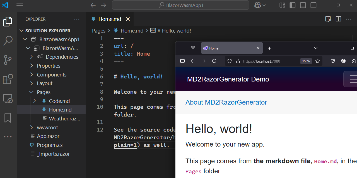357x178 pixels.
Task: Split the editor to the right
Action: click(x=339, y=19)
